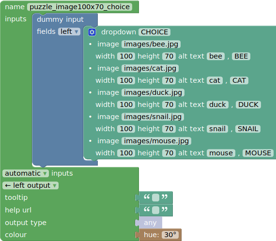
Task: Click the 'output type' row label
Action: [26, 223]
